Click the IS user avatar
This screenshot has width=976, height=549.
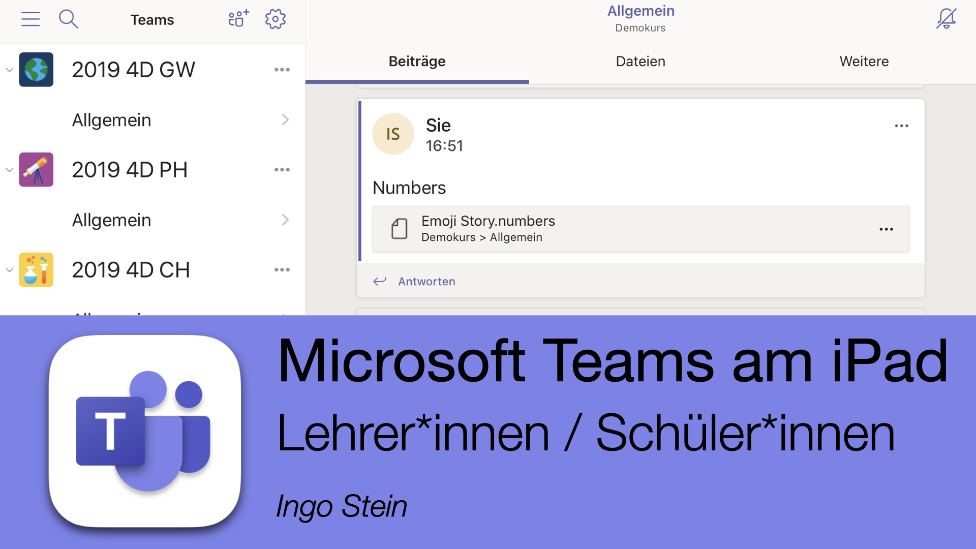[393, 134]
